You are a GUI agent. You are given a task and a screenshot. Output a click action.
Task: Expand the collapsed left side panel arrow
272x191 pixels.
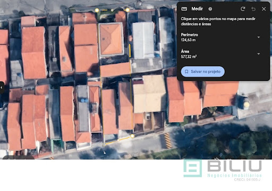pos(2,87)
